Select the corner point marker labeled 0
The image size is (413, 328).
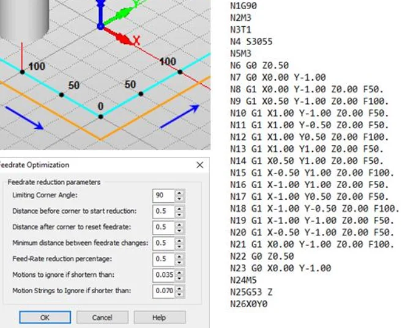pos(101,115)
